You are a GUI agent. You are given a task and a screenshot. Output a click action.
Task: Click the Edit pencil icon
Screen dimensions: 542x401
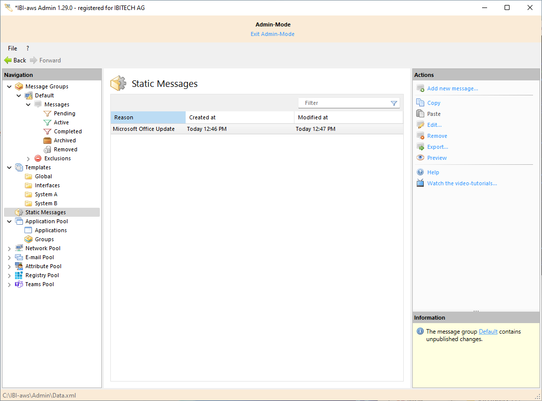click(x=420, y=125)
